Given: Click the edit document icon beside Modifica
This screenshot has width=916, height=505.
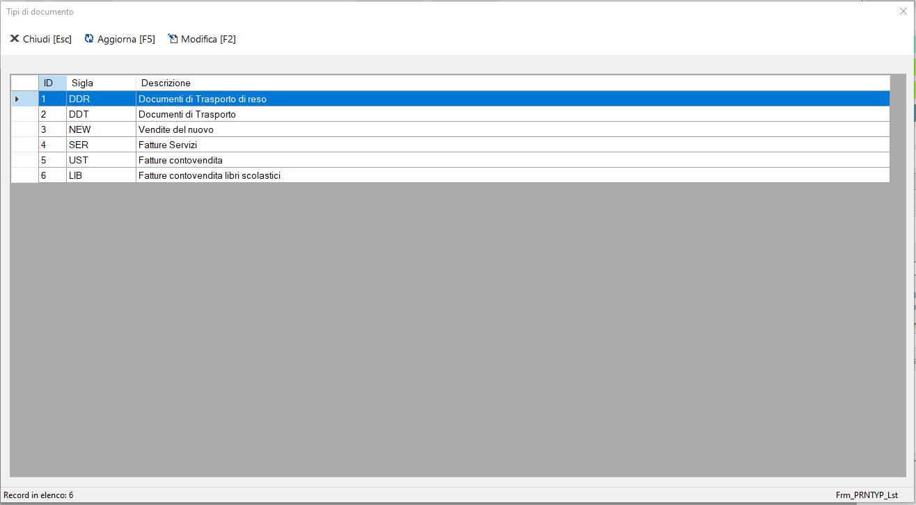Looking at the screenshot, I should click(x=173, y=38).
